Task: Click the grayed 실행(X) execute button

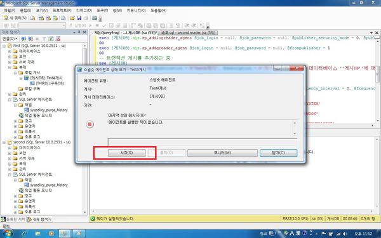Action: [x=77, y=25]
